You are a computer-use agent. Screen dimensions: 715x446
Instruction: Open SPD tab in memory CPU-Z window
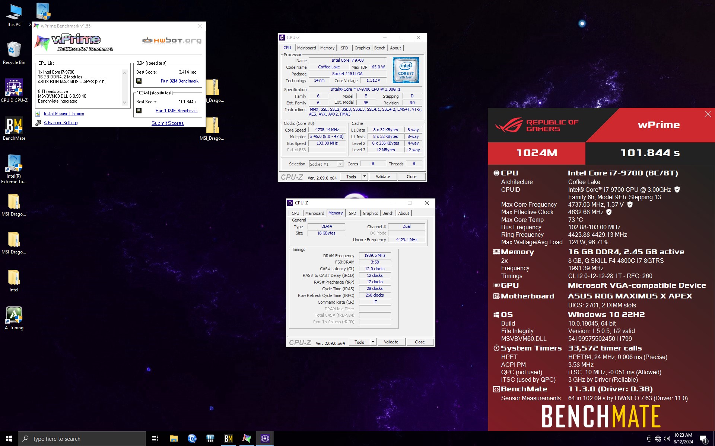point(352,213)
